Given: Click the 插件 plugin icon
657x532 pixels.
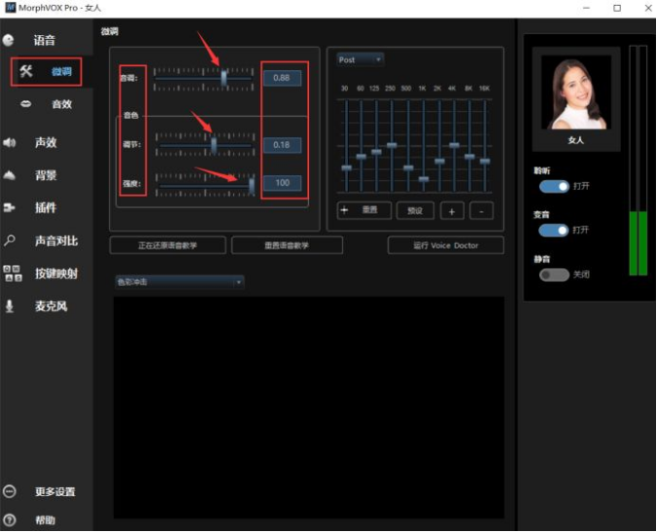Looking at the screenshot, I should point(9,208).
